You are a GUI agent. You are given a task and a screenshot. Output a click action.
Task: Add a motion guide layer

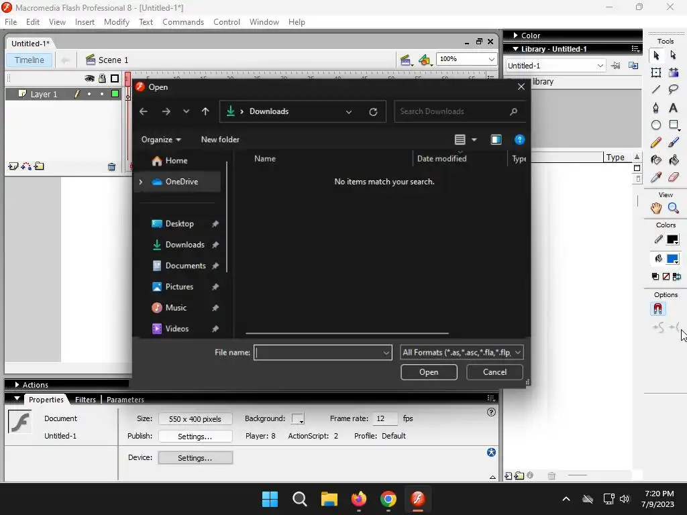click(x=26, y=166)
